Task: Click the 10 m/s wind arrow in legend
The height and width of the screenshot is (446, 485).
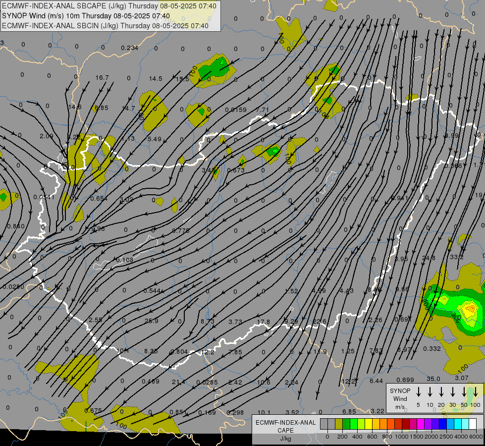Action: pos(430,392)
